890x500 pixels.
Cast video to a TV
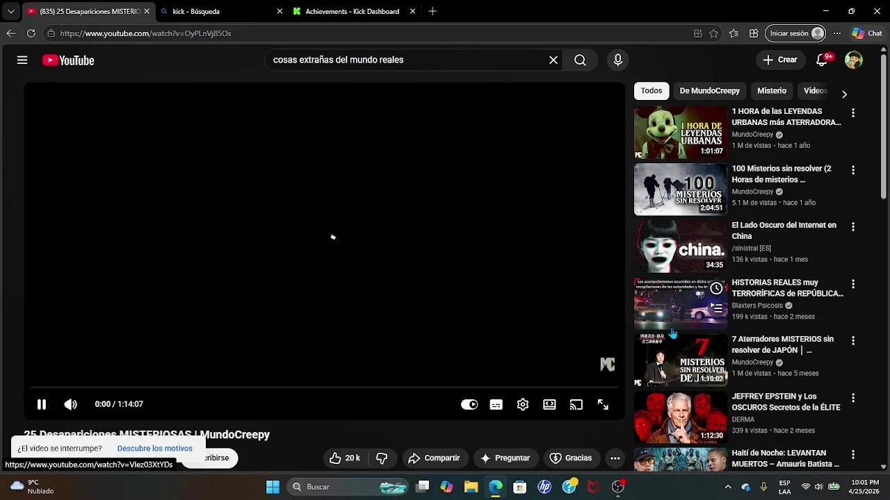click(576, 404)
